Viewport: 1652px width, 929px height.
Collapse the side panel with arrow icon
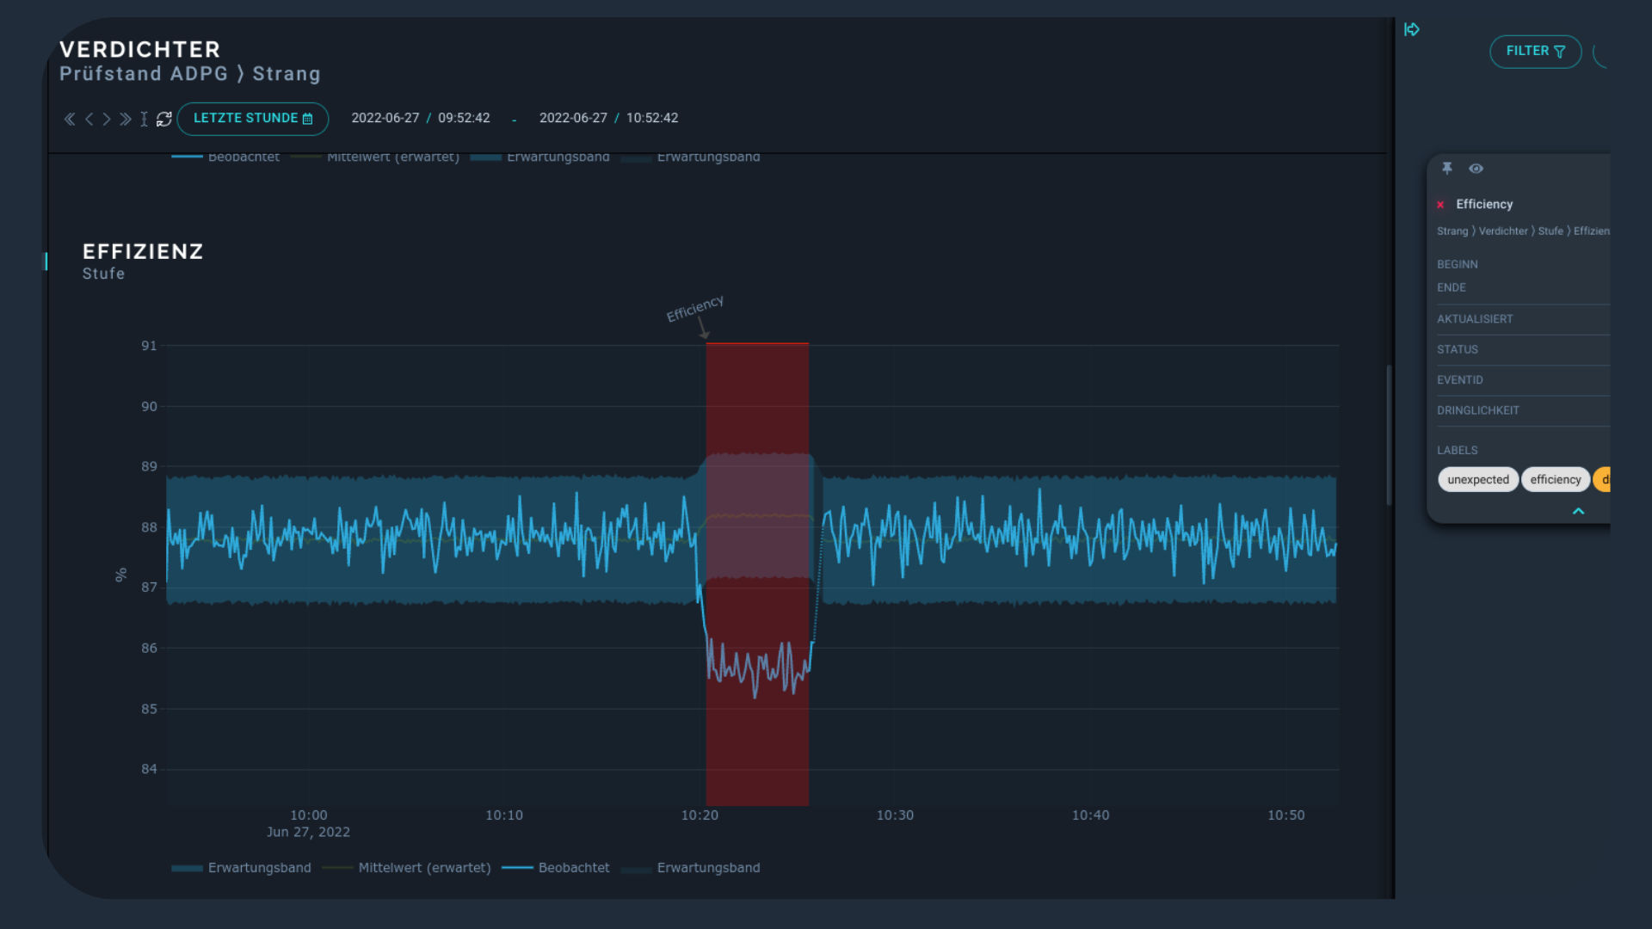click(1411, 30)
